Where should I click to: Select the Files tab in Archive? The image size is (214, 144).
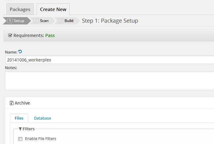pyautogui.click(x=19, y=118)
